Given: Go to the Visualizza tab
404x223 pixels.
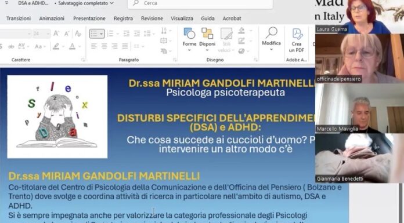Looking at the screenshot, I should click(182, 19).
